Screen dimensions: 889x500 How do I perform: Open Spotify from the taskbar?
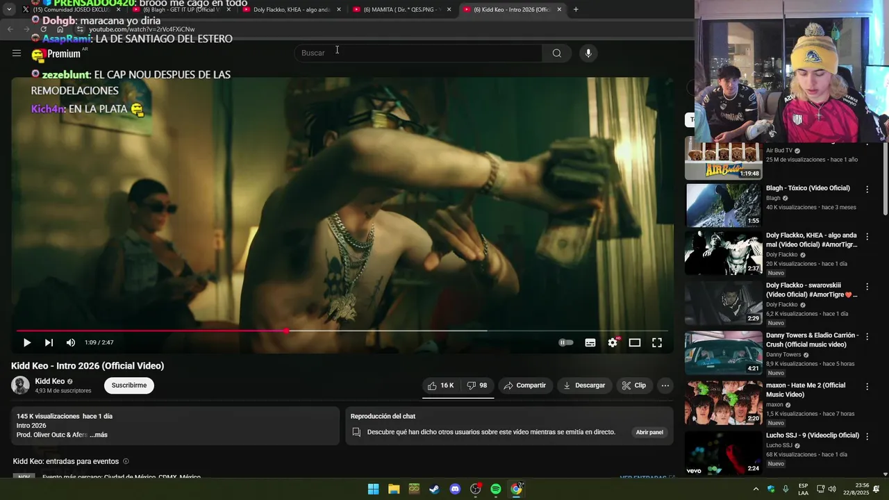496,489
